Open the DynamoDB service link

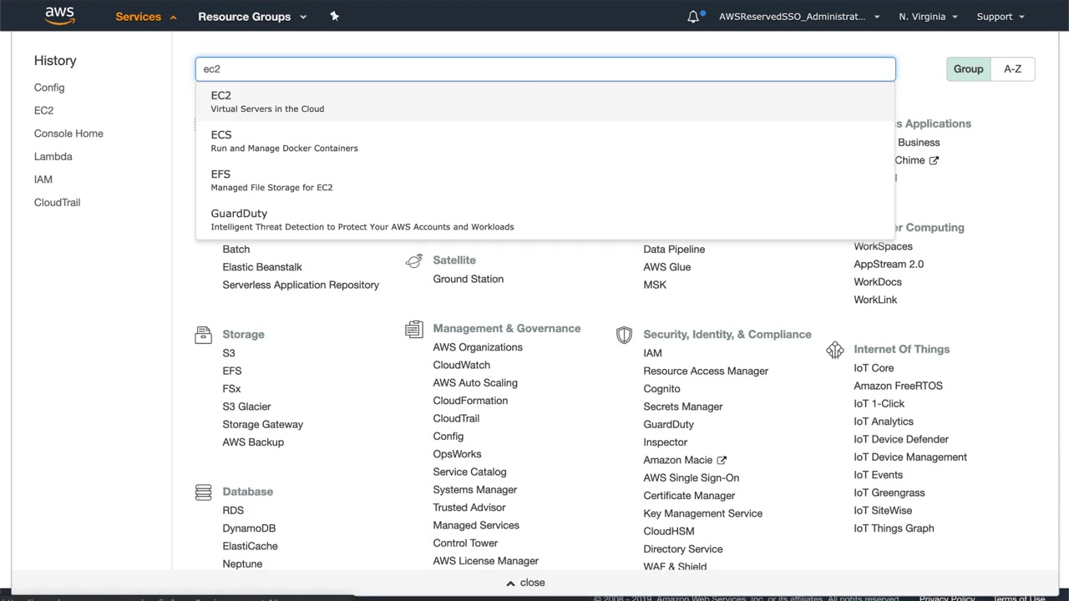[x=249, y=528]
